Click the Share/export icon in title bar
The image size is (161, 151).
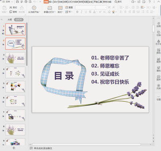click(x=139, y=2)
